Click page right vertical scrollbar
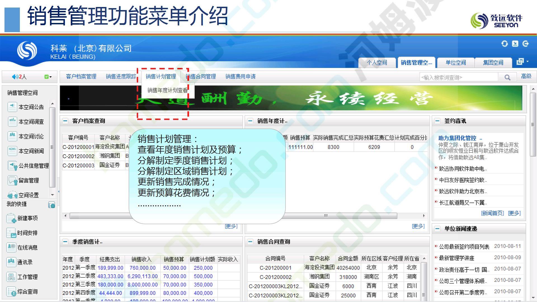Viewport: 537px width, 302px height. pyautogui.click(x=533, y=124)
